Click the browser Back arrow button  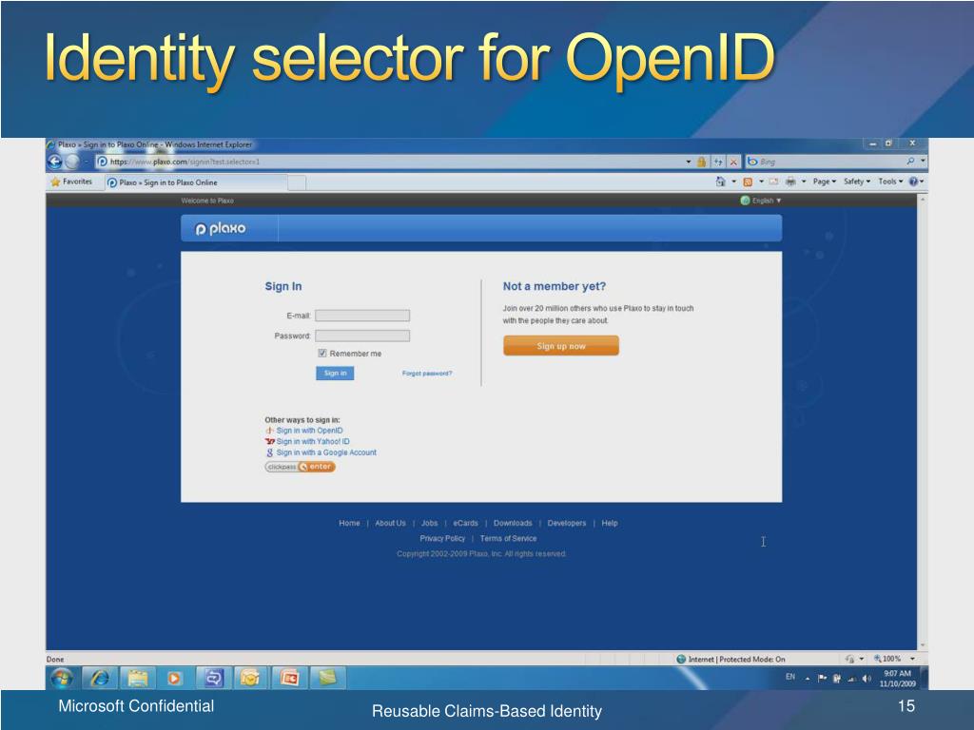click(x=54, y=162)
